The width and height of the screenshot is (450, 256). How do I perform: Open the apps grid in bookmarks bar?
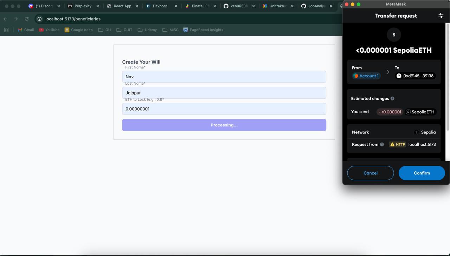click(x=6, y=30)
